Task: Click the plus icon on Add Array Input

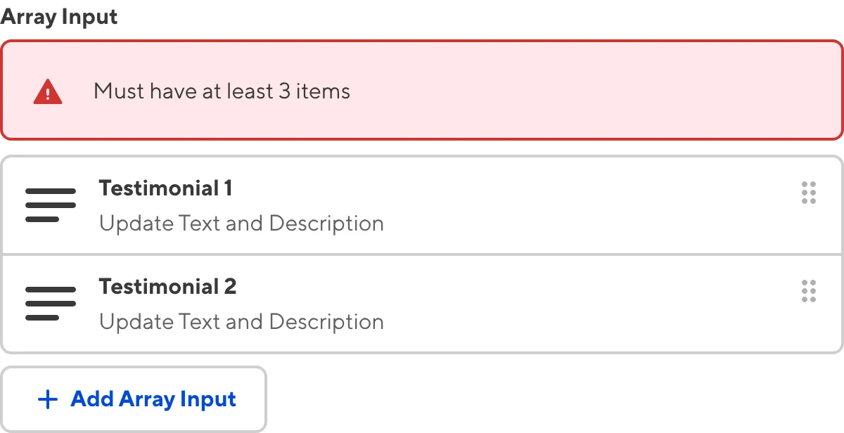Action: (x=47, y=399)
